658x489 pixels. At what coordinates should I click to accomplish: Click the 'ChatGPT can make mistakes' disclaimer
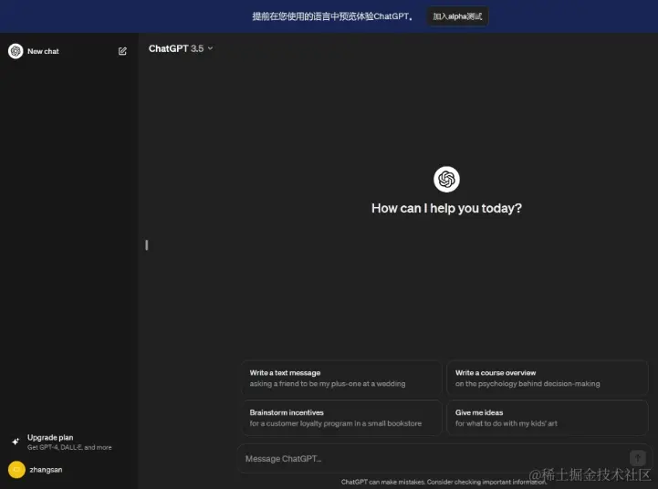[444, 482]
